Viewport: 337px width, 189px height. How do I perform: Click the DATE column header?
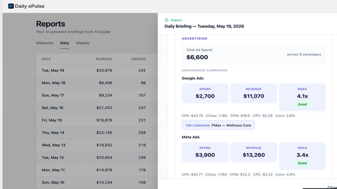(46, 59)
